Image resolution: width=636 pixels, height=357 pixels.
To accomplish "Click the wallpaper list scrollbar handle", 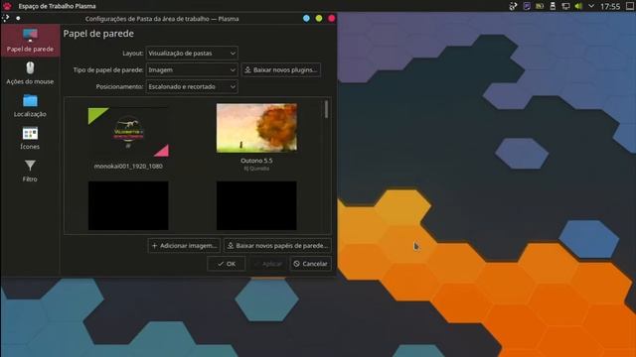I will [326, 109].
